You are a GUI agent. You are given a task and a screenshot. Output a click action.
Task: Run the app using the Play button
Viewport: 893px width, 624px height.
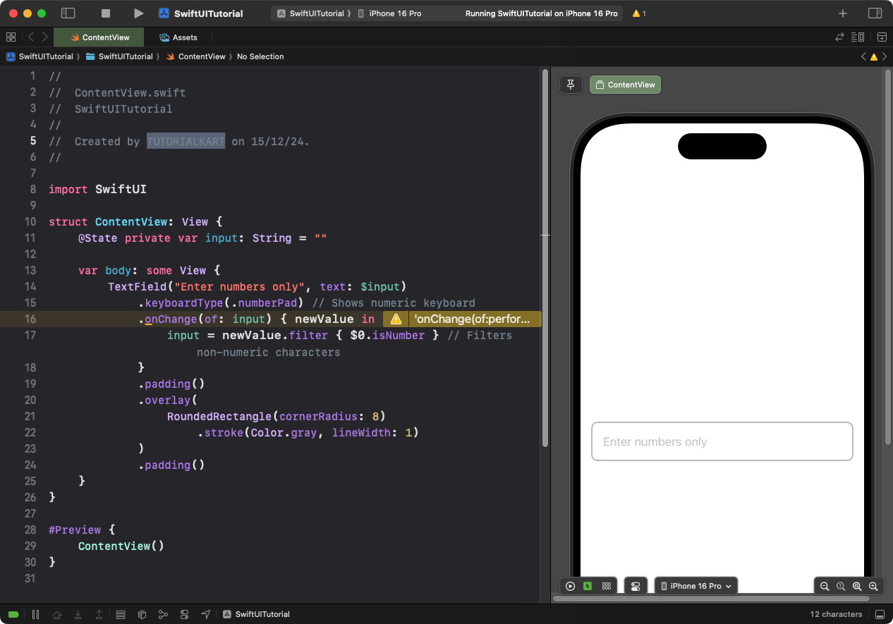click(138, 13)
